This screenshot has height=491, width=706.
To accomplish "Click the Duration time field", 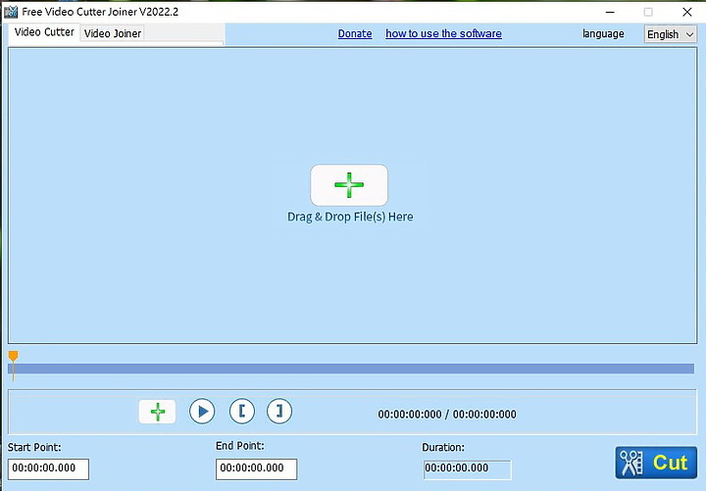I will click(x=467, y=469).
